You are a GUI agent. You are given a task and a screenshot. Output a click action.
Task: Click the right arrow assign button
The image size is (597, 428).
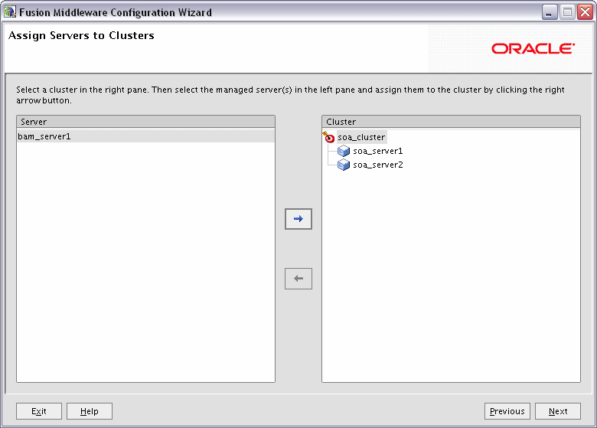(x=298, y=219)
